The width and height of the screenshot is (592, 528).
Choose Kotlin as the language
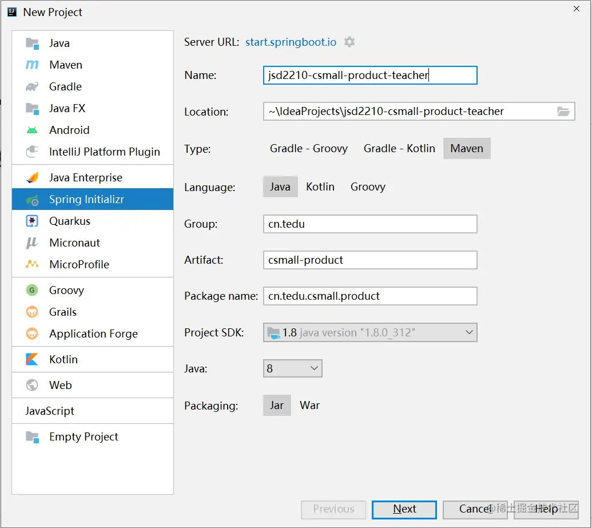(x=320, y=186)
